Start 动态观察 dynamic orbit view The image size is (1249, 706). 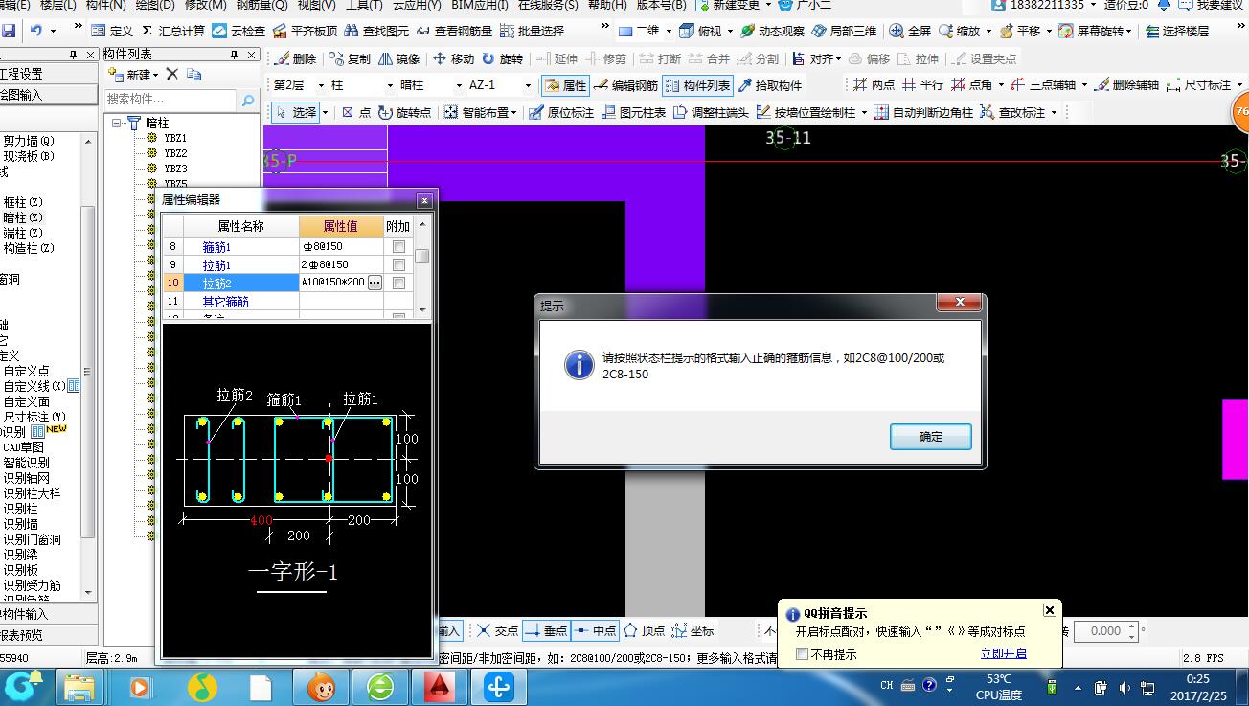tap(771, 31)
